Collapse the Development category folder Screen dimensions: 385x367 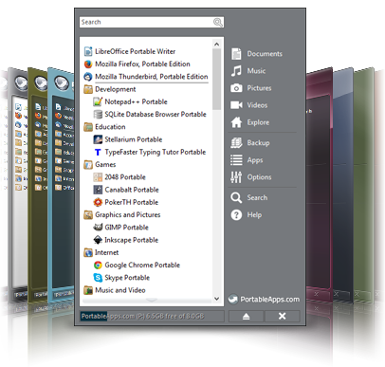pos(88,89)
